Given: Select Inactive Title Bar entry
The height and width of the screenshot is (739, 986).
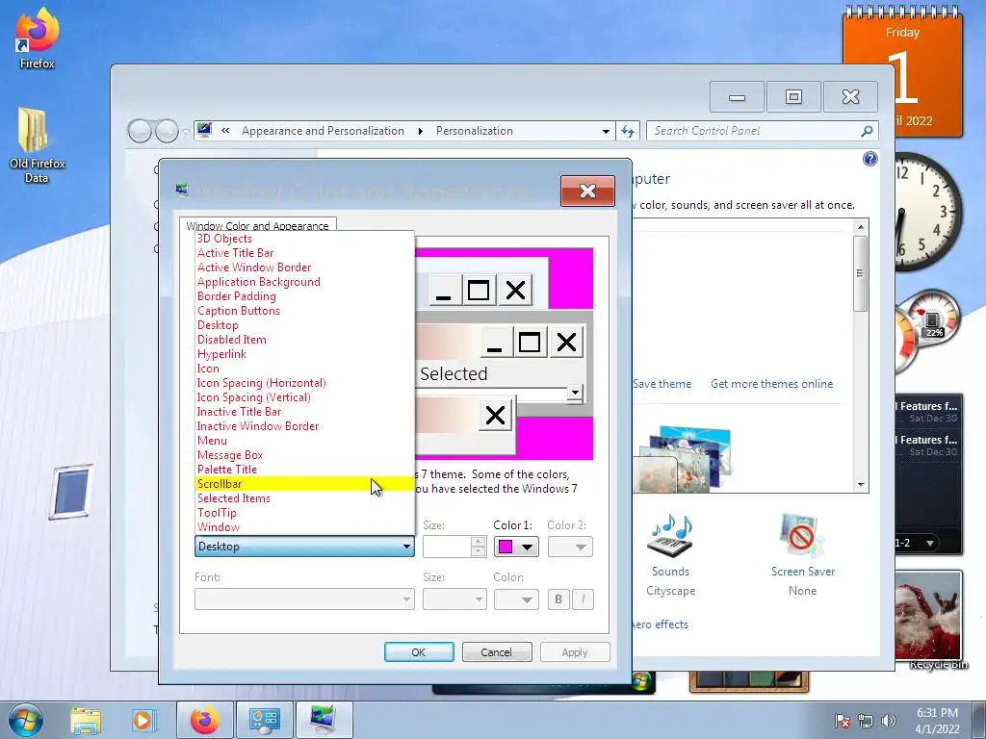Looking at the screenshot, I should 305,412.
